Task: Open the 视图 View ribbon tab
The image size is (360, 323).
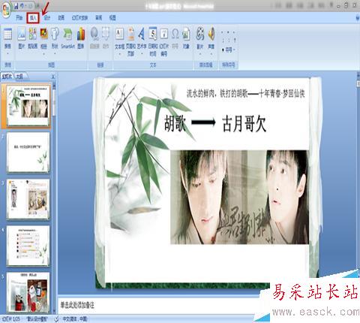Action: coord(112,18)
